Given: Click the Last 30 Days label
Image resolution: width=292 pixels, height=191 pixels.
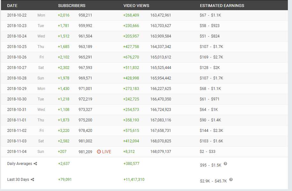Looking at the screenshot, I should 18,180.
